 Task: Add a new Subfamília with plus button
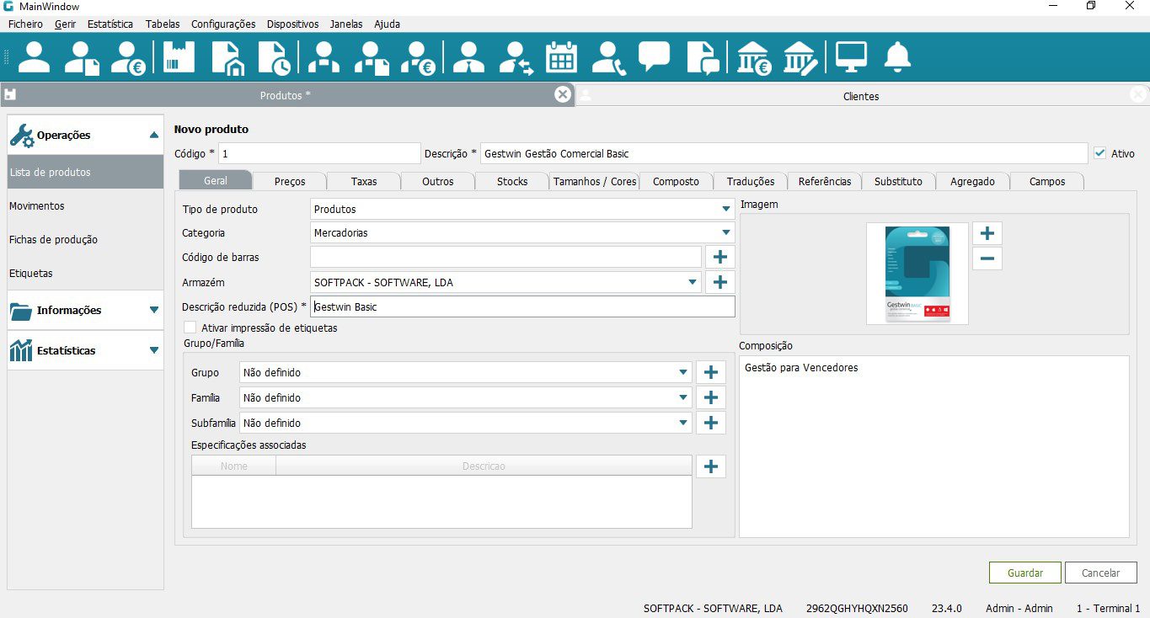(x=711, y=423)
